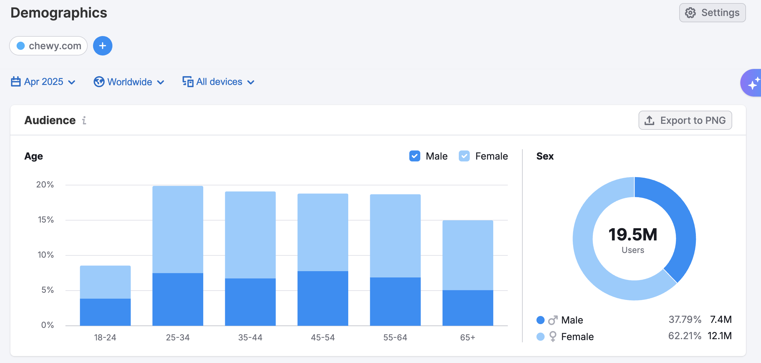Click the export upload arrow icon
This screenshot has width=761, height=363.
tap(649, 120)
